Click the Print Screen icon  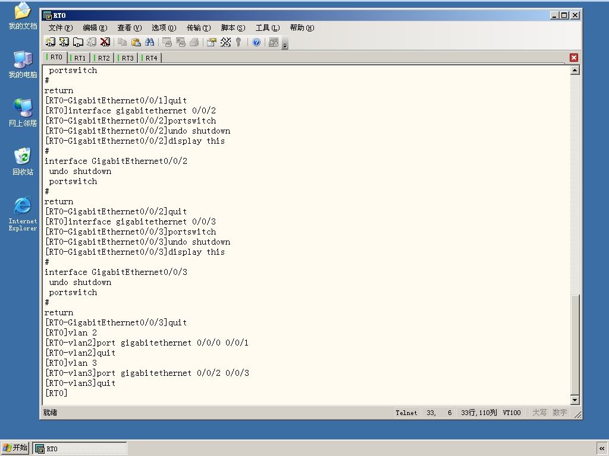coord(167,42)
